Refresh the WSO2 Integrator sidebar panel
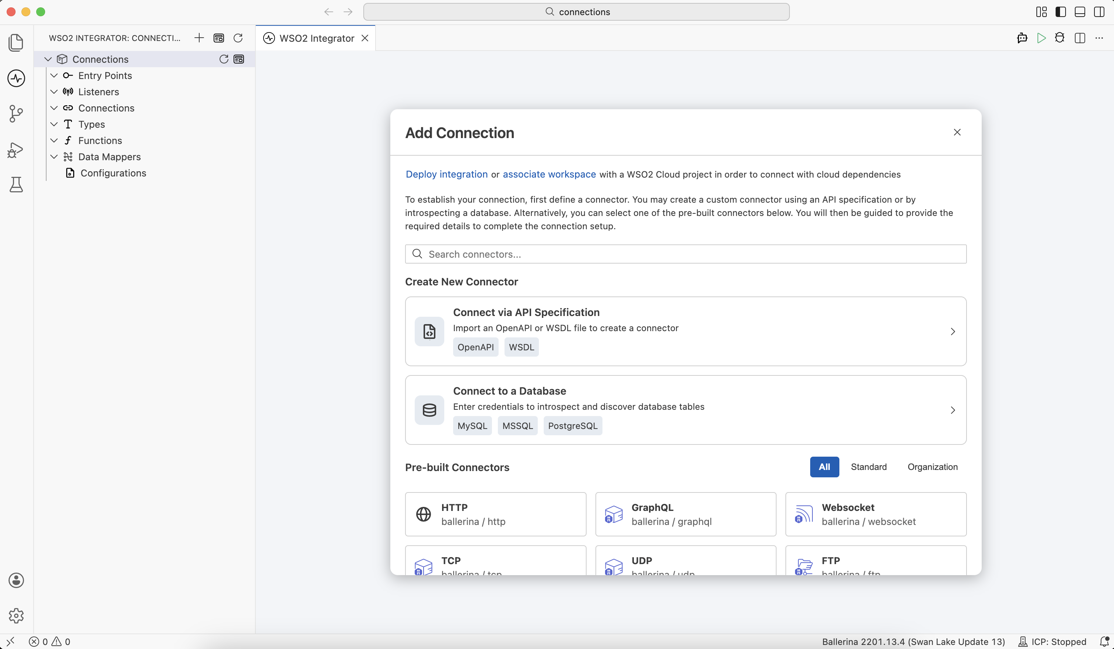The width and height of the screenshot is (1114, 649). click(238, 38)
